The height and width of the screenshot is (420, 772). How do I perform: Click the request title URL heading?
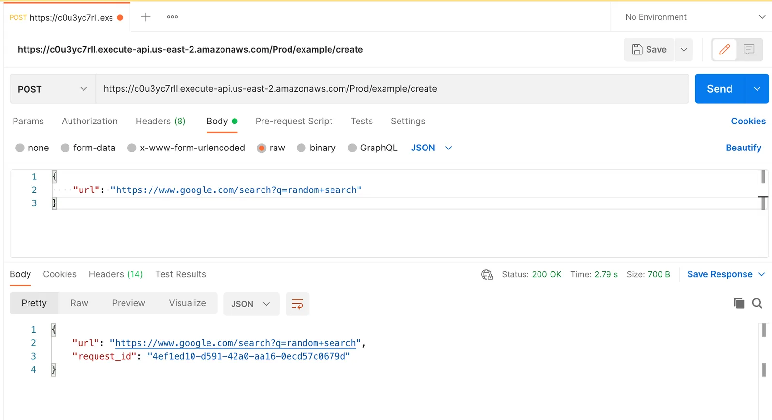[x=190, y=49]
